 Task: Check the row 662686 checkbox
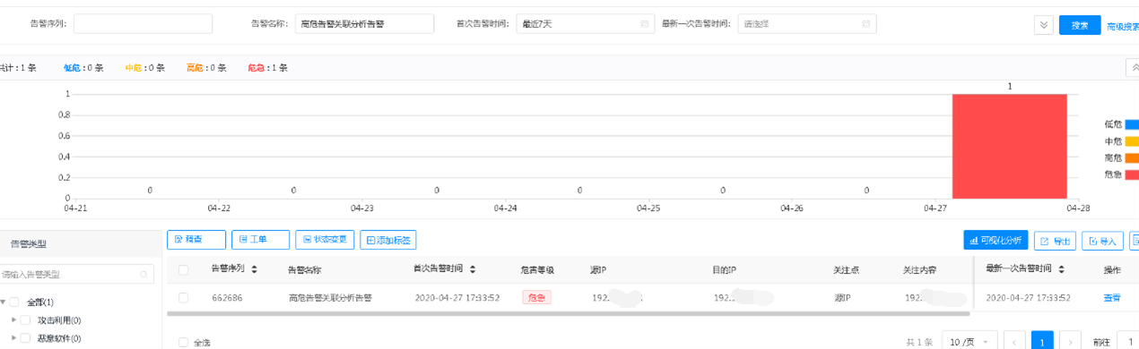point(184,297)
